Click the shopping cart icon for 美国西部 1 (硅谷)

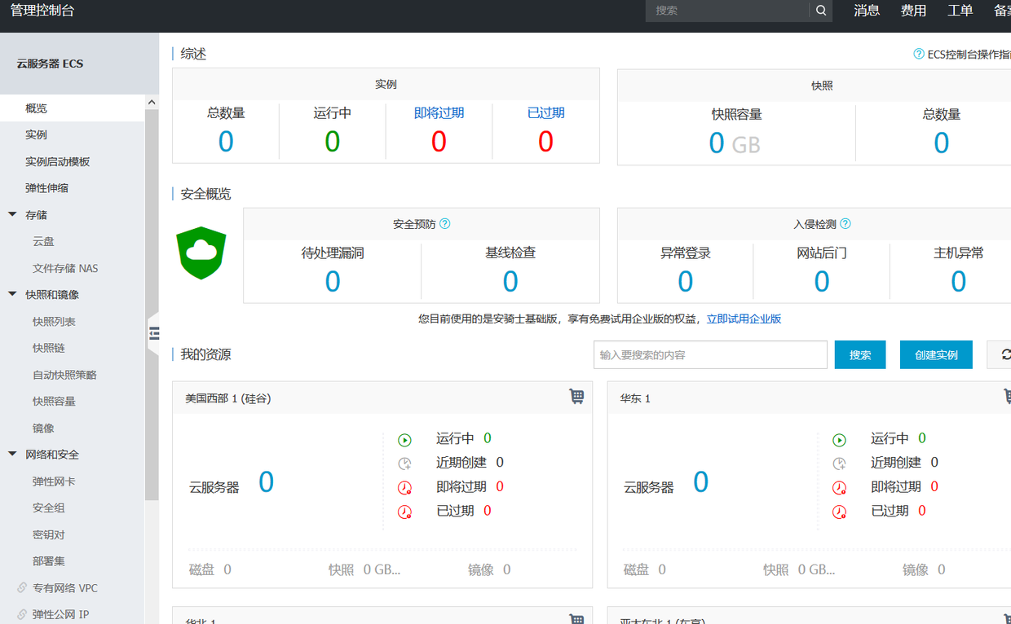pyautogui.click(x=576, y=397)
